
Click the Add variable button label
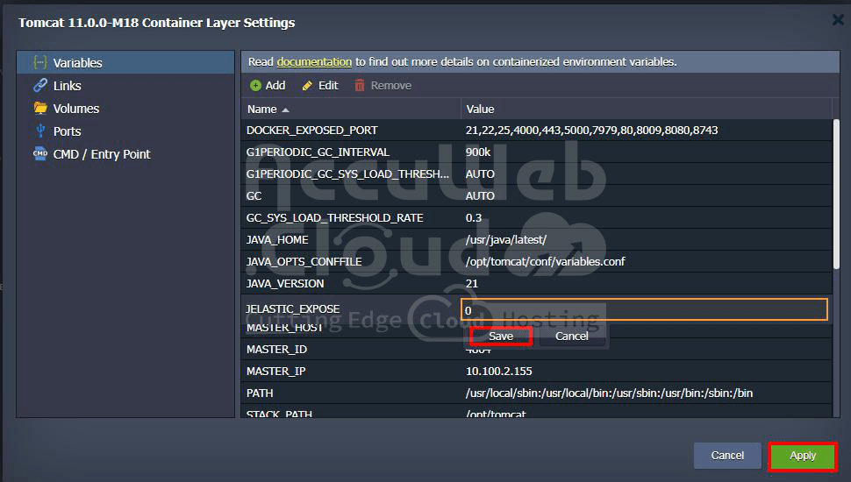point(275,86)
